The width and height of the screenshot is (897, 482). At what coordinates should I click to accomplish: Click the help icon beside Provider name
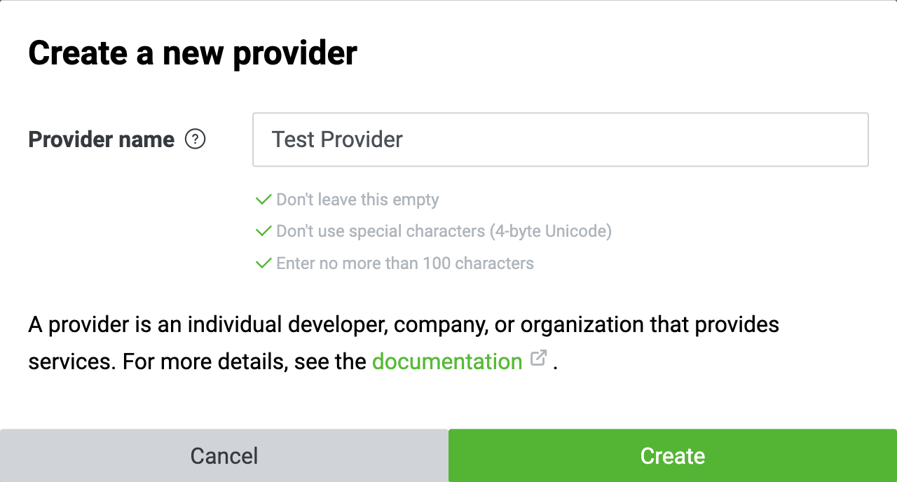click(195, 139)
